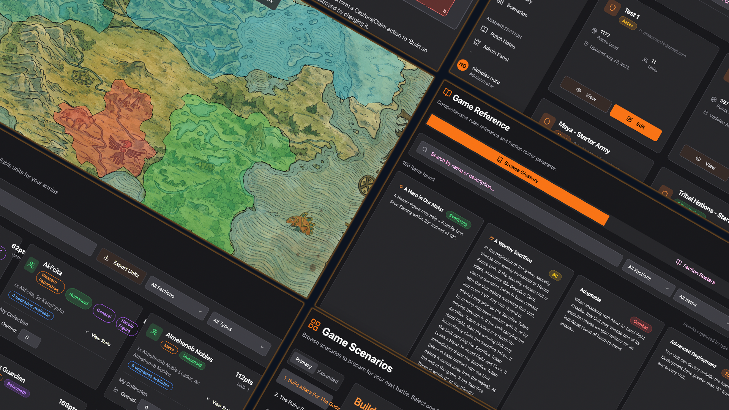Click the 5 upgrades available badge
This screenshot has height=410, width=729.
[x=150, y=376]
